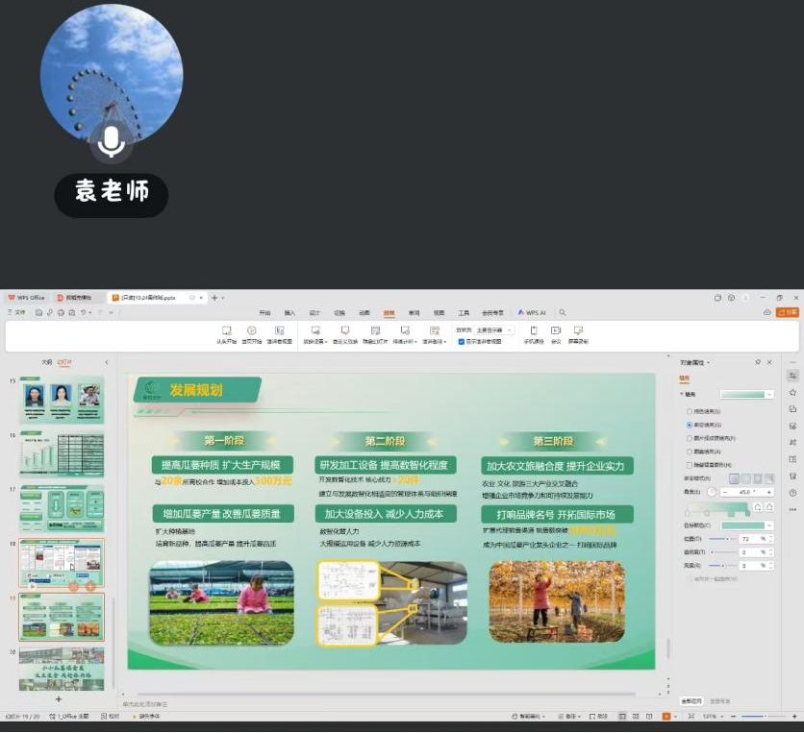Open the 会议 meeting icon in ribbon
This screenshot has width=804, height=733.
pos(556,330)
